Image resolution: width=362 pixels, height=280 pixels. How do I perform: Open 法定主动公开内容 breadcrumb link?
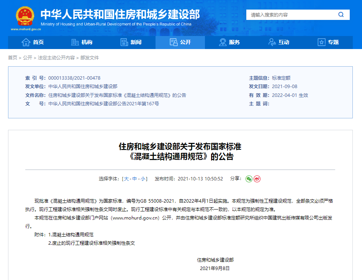tap(56, 57)
